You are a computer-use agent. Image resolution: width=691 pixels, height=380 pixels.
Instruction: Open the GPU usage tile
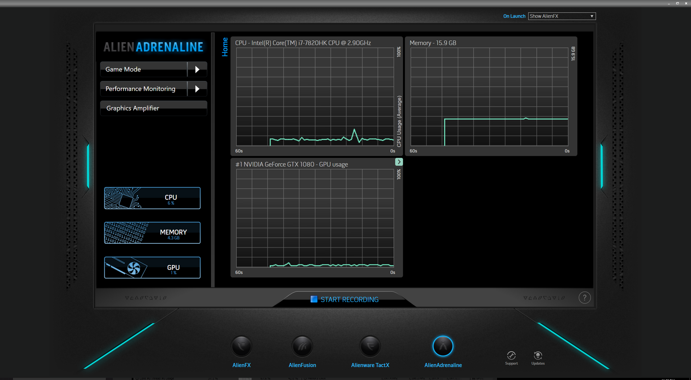pyautogui.click(x=152, y=267)
